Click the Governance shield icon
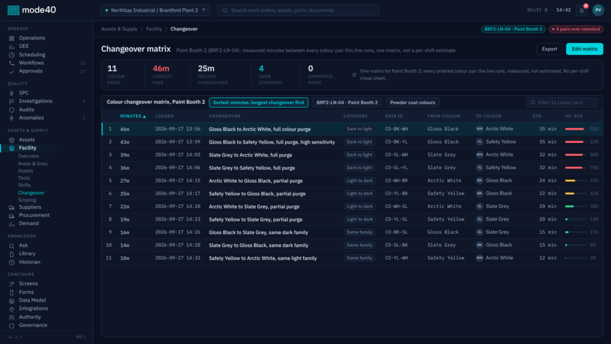Screen dimensions: 611x344 pos(12,325)
